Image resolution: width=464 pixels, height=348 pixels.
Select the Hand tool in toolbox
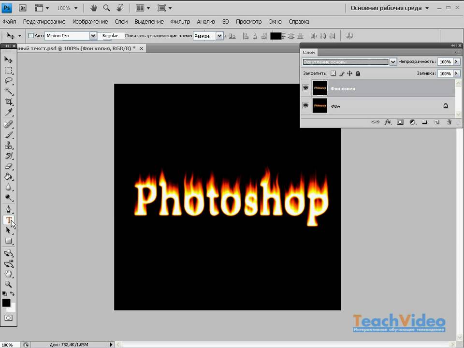[x=8, y=274]
